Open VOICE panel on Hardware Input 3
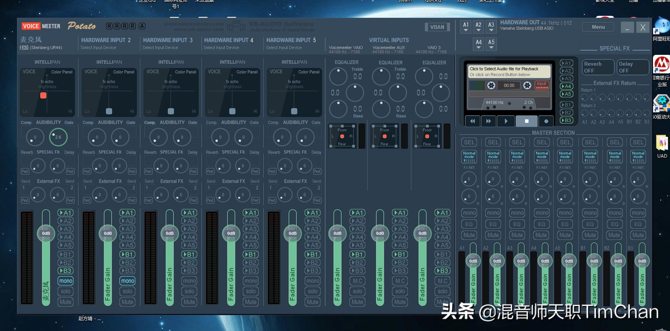Screen dimensions: 670x331 coord(153,71)
